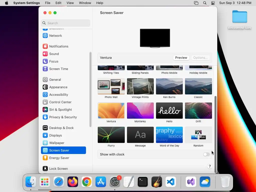Open Finder from the Dock

(31, 182)
